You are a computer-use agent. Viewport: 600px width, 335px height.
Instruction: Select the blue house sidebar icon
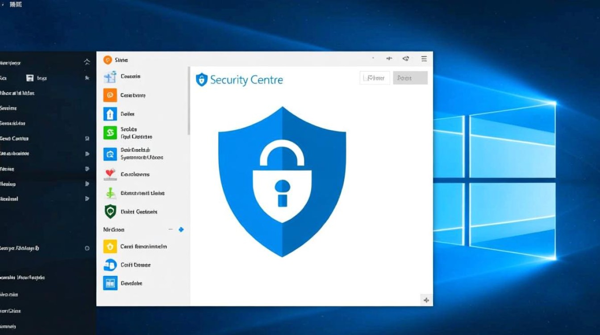[x=110, y=114]
